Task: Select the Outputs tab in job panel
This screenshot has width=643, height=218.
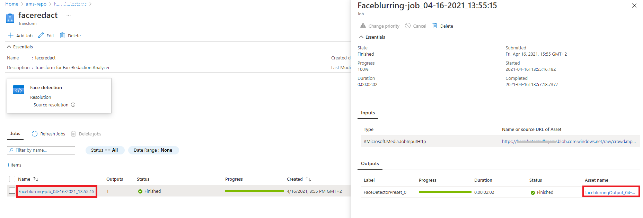Action: (370, 164)
